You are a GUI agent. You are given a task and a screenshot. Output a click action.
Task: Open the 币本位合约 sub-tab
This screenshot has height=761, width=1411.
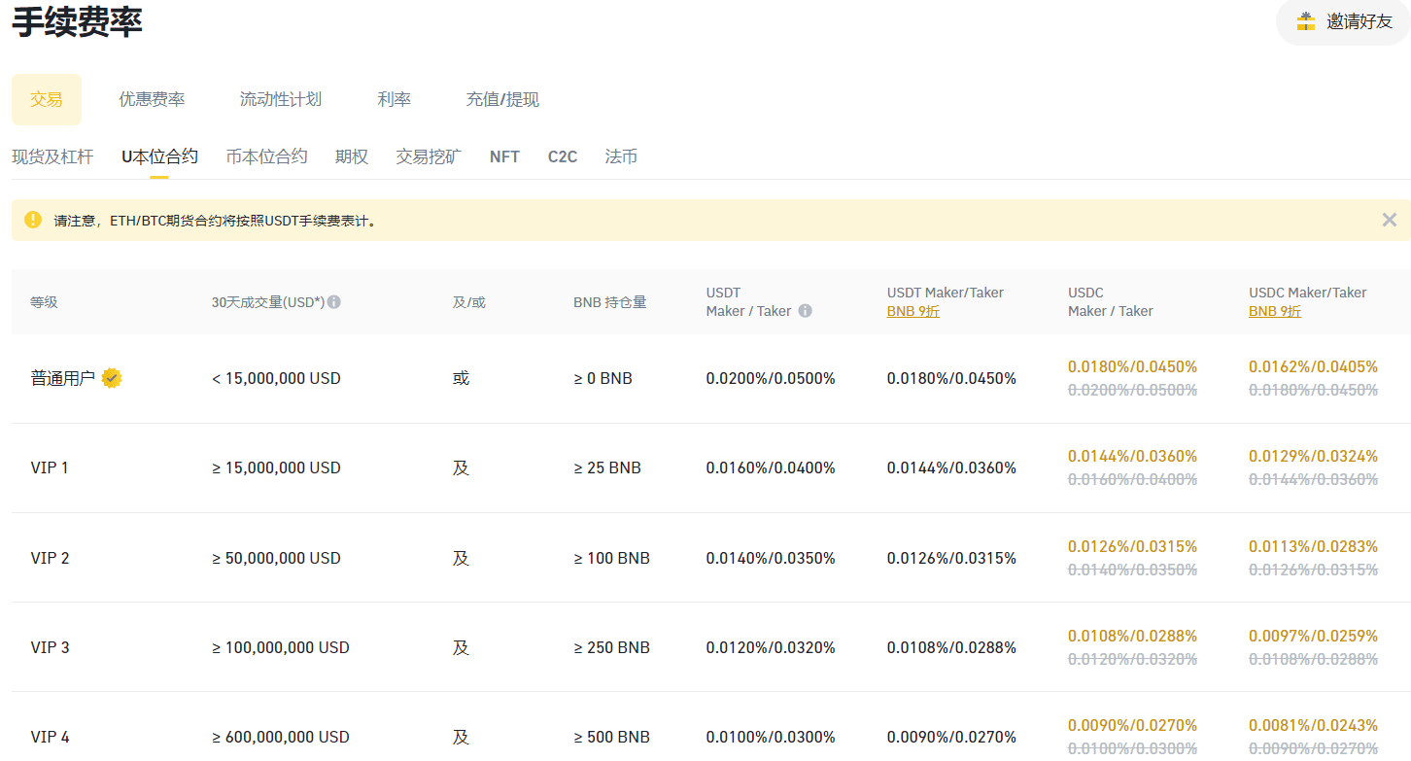(x=266, y=156)
